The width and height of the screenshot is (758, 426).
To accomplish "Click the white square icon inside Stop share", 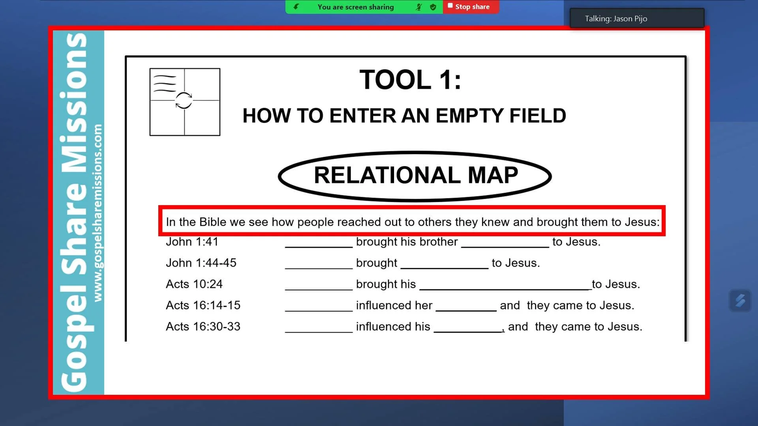I will [x=450, y=6].
